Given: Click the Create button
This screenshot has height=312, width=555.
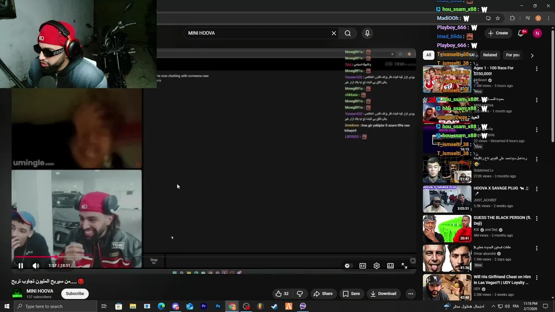Looking at the screenshot, I should click(498, 33).
